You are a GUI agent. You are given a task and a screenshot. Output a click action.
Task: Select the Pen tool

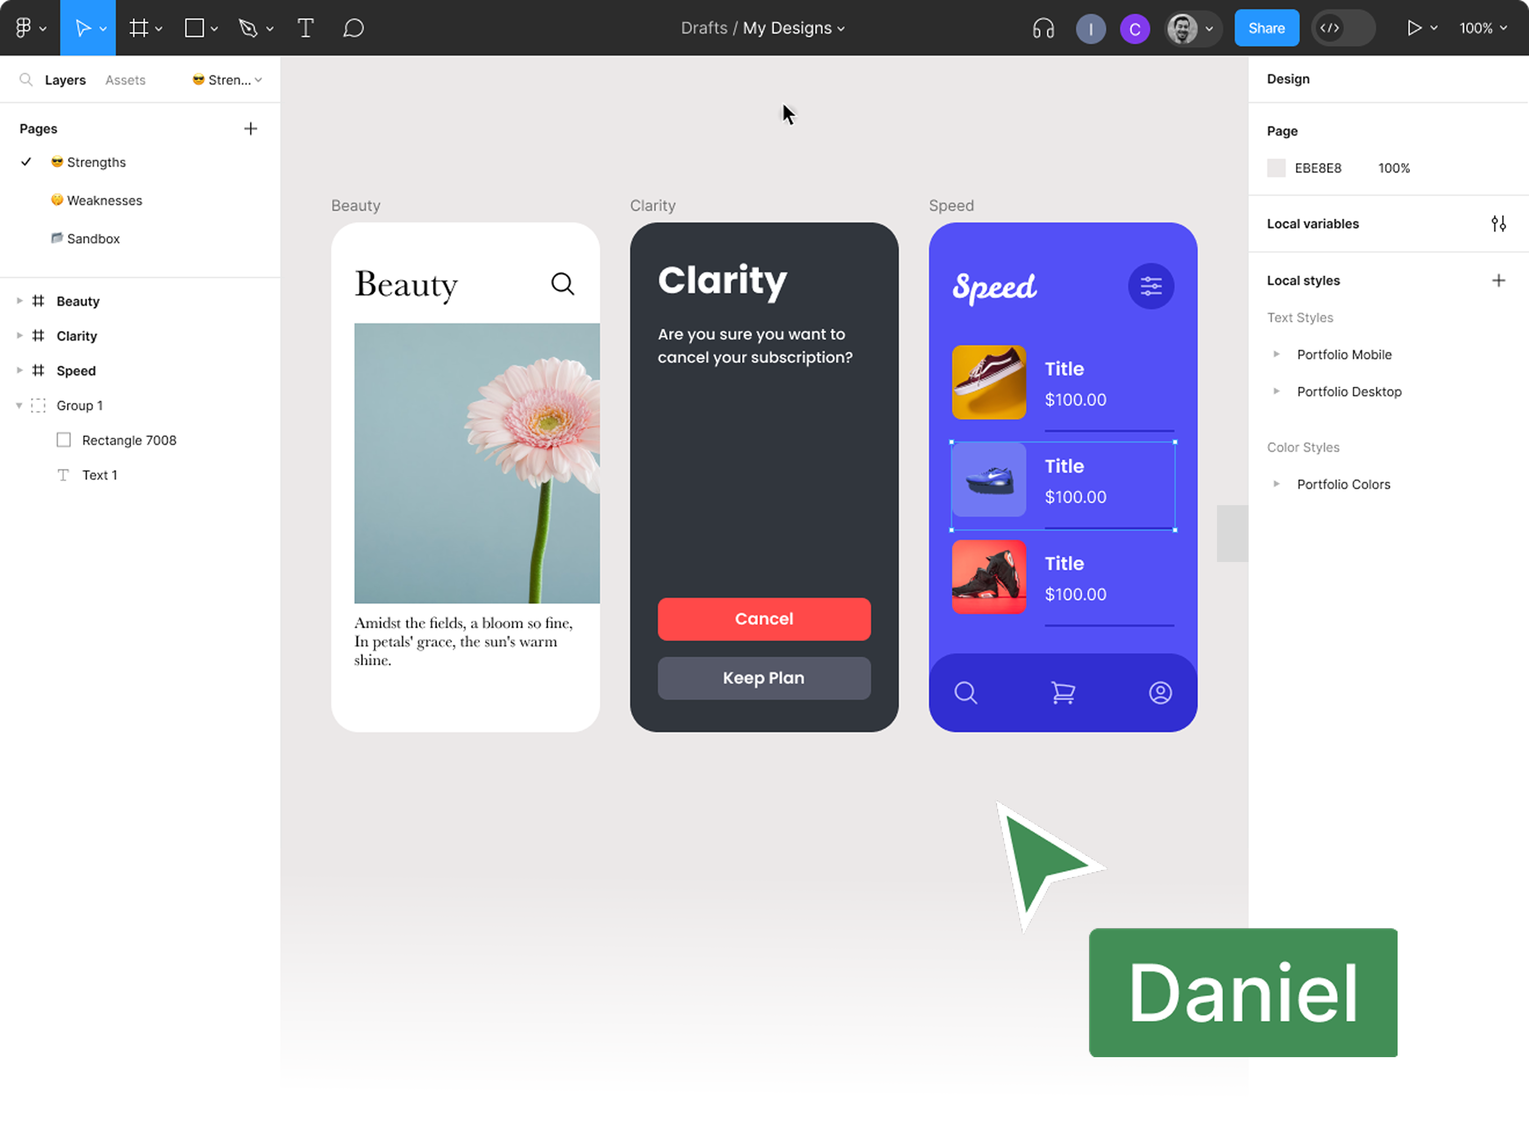point(248,28)
